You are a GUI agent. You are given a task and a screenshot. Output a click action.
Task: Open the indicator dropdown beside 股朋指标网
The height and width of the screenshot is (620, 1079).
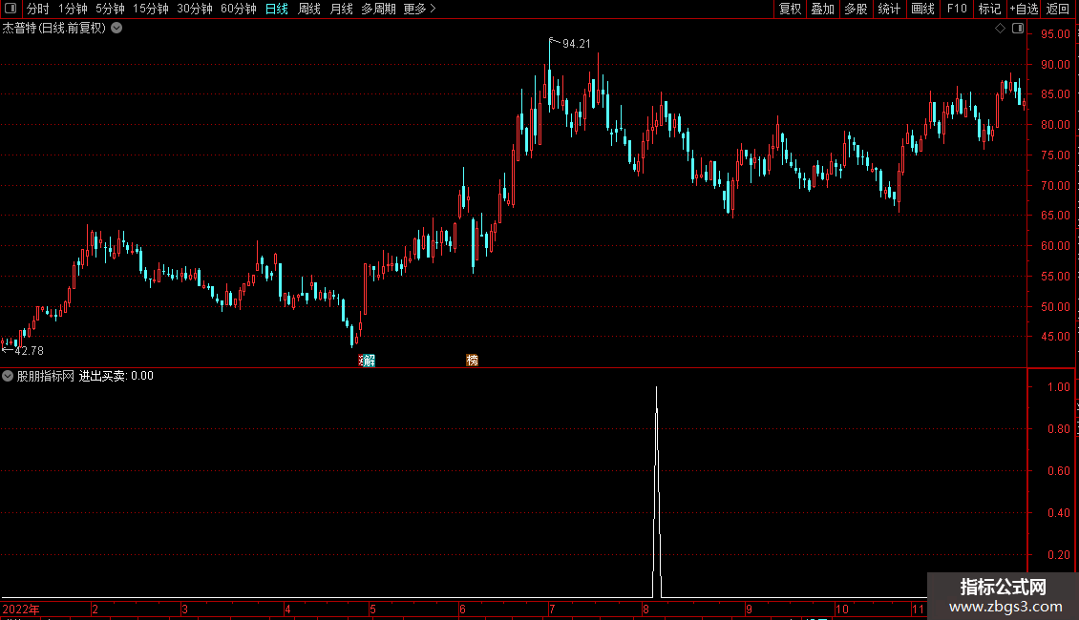tap(8, 376)
